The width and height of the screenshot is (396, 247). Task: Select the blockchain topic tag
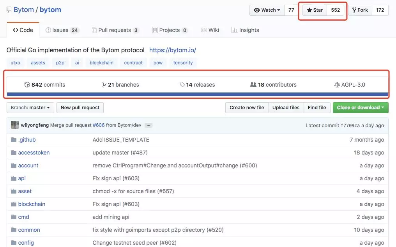(x=101, y=63)
